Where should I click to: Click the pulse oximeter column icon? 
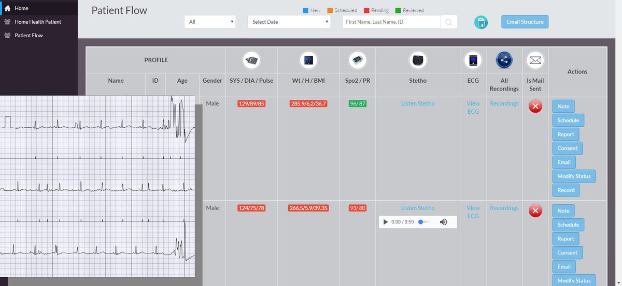click(358, 61)
